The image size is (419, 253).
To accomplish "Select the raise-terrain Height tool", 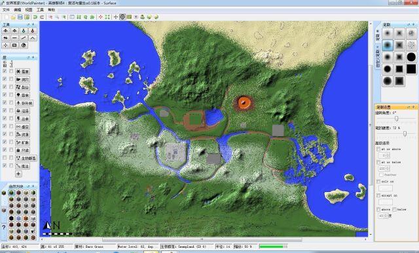I will pyautogui.click(x=6, y=31).
